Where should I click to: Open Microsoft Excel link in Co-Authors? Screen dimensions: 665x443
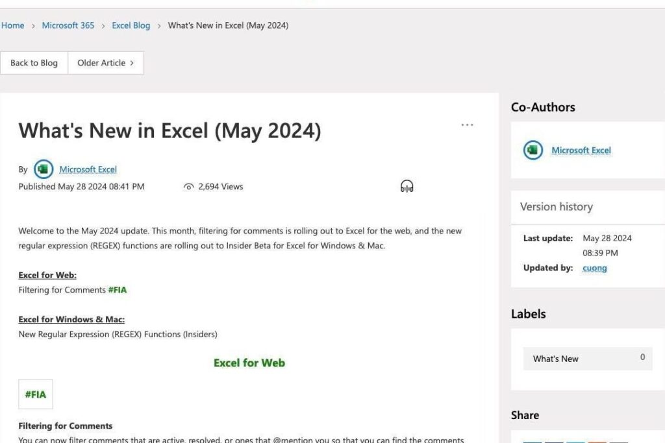pyautogui.click(x=581, y=150)
